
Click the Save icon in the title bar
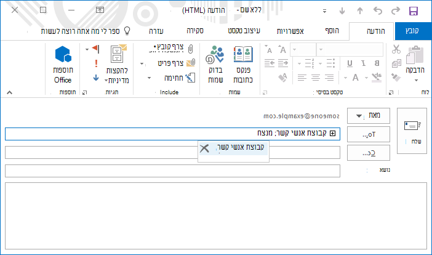coord(414,11)
